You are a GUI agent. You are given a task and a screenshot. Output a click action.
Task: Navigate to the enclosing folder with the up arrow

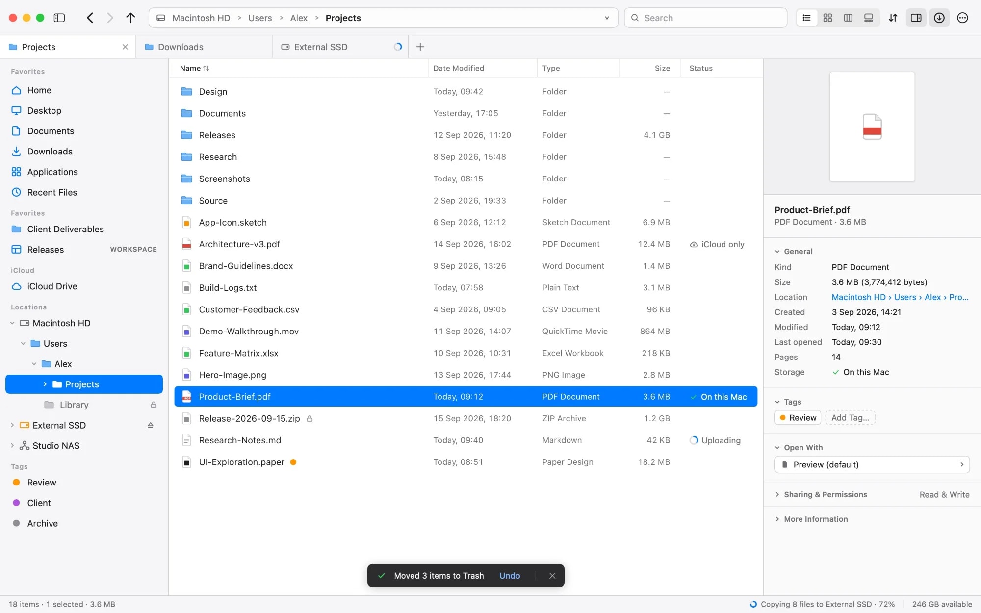pyautogui.click(x=130, y=18)
